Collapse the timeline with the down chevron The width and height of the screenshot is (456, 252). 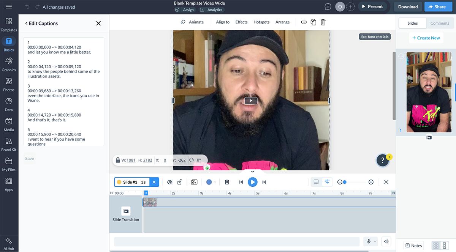[252, 171]
